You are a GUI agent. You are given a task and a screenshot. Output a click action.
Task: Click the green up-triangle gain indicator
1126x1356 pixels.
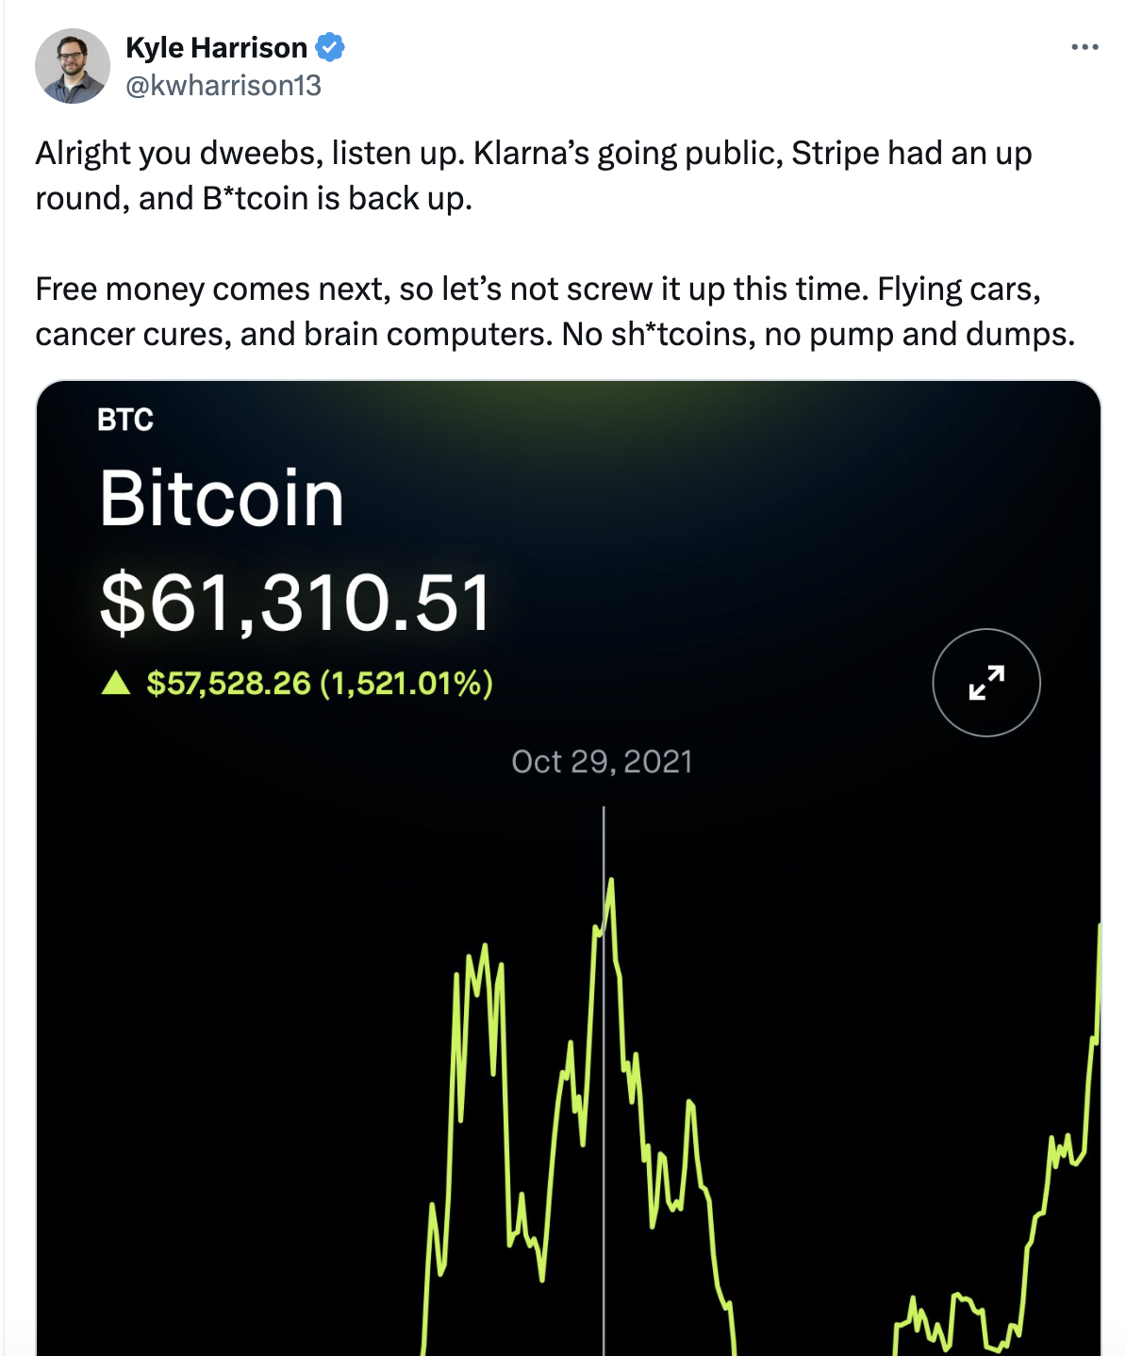[x=116, y=683]
